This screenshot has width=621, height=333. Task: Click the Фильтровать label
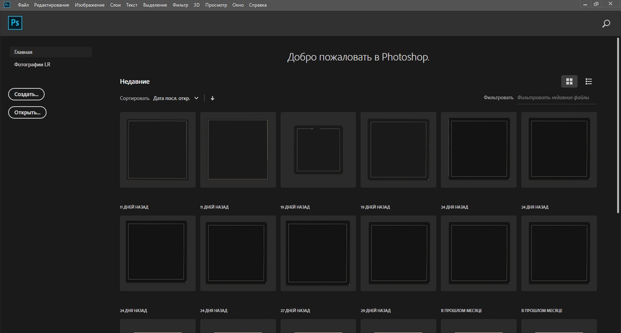499,98
